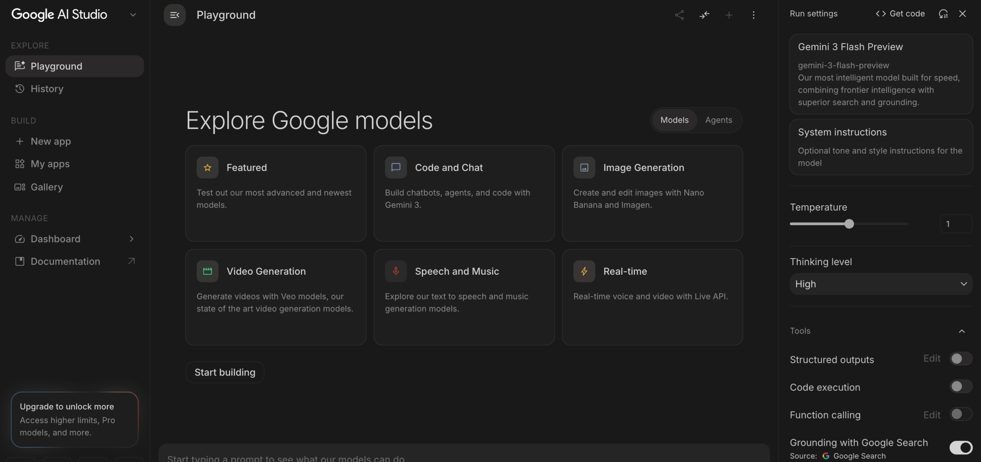Click the compare mode arrows icon
Screen dimensions: 981x462
click(x=704, y=15)
